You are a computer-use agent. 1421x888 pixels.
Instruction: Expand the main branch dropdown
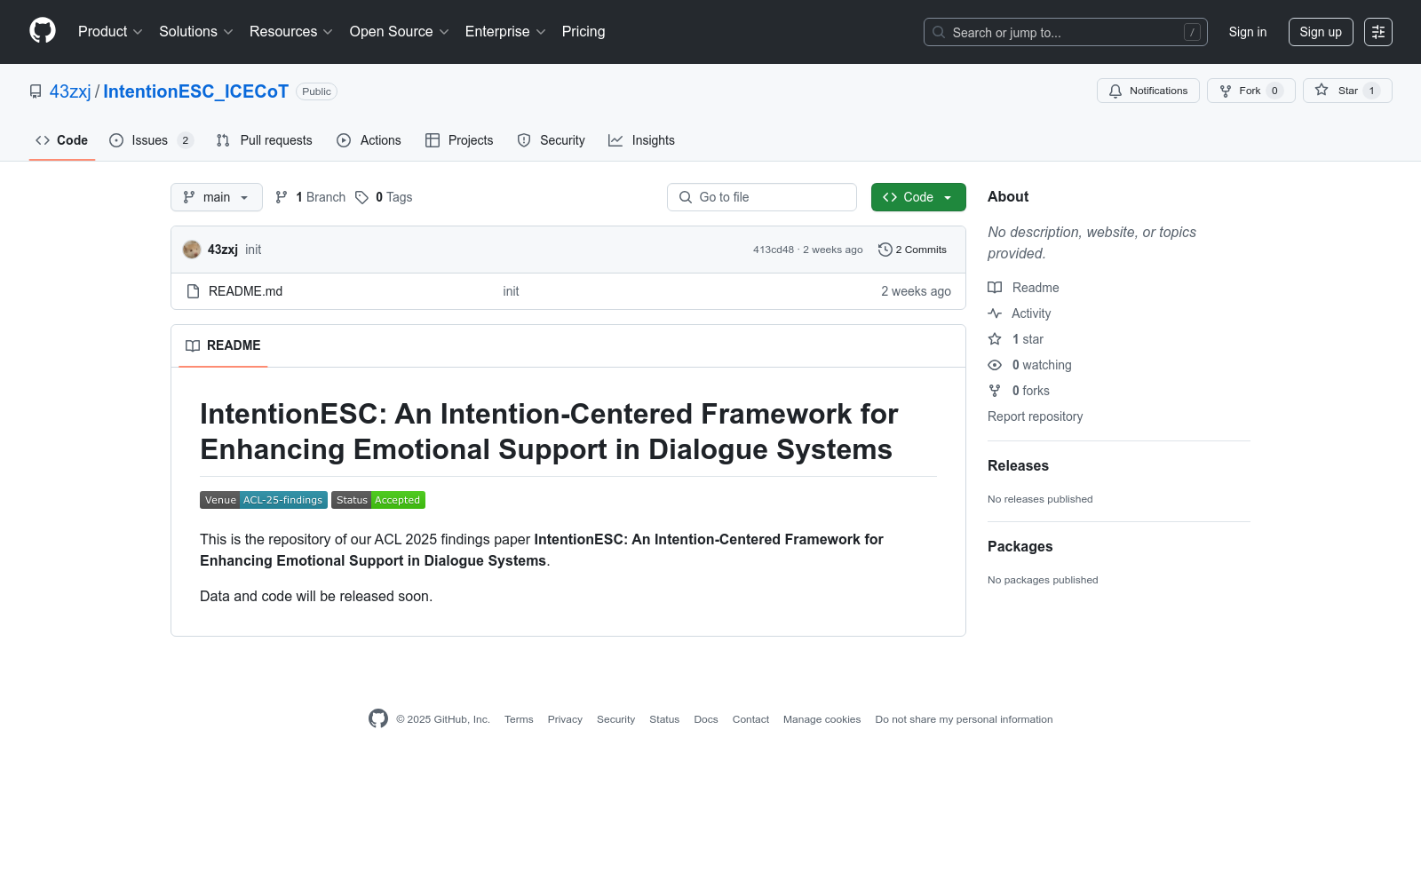(x=216, y=197)
